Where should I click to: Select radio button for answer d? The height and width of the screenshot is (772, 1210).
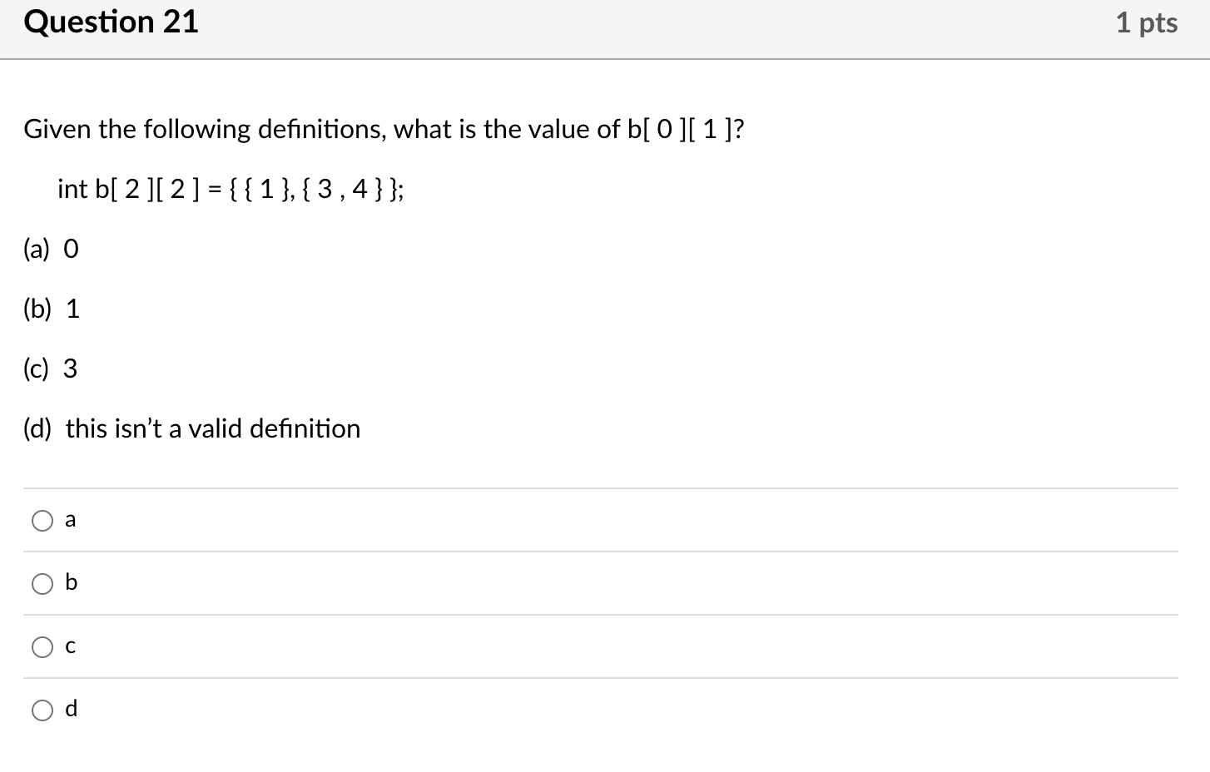pyautogui.click(x=42, y=710)
